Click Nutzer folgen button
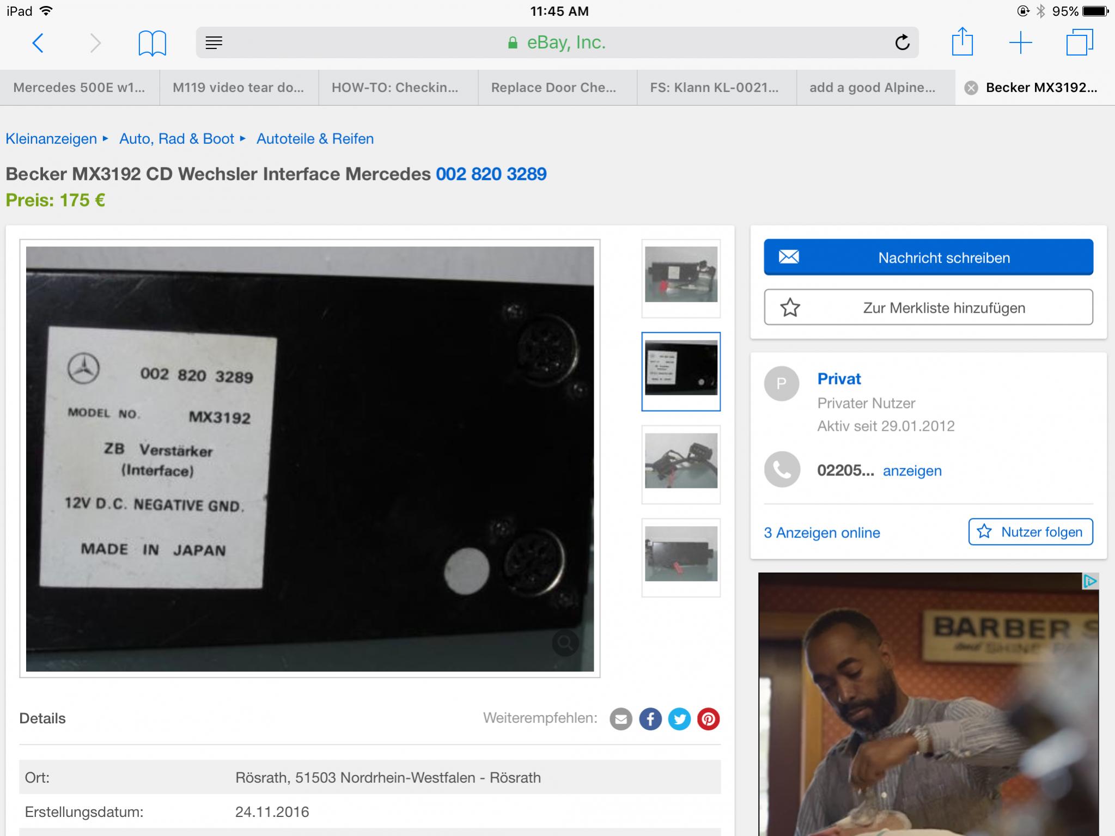The height and width of the screenshot is (836, 1115). pos(1031,532)
